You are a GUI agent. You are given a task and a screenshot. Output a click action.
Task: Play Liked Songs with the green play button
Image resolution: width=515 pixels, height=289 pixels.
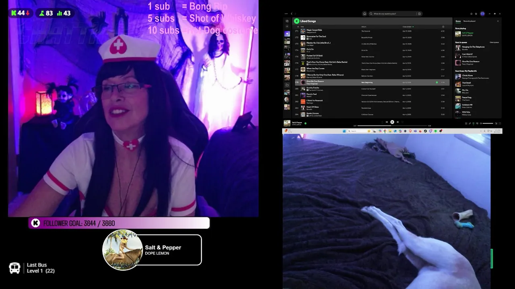point(297,21)
